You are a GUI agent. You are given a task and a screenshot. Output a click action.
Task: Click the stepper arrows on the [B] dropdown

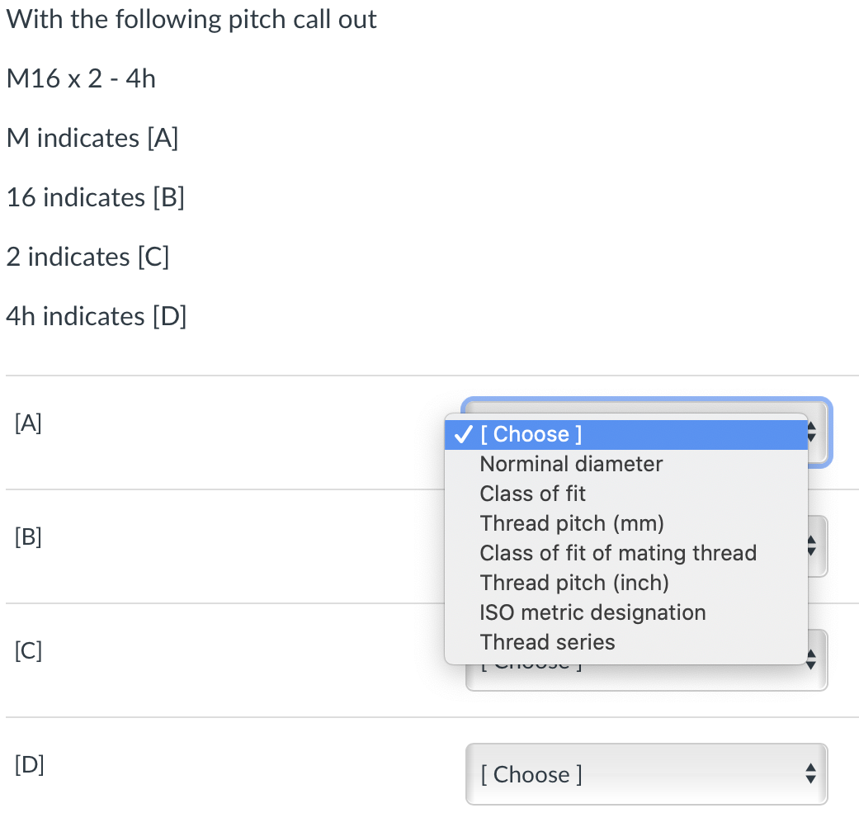(x=811, y=546)
